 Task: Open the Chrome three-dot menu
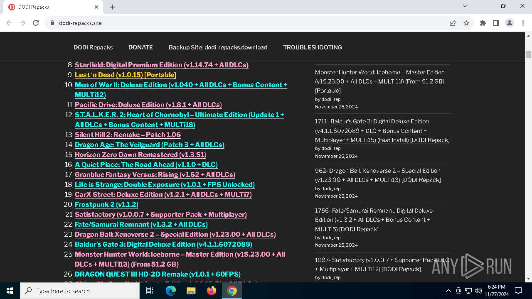523,23
